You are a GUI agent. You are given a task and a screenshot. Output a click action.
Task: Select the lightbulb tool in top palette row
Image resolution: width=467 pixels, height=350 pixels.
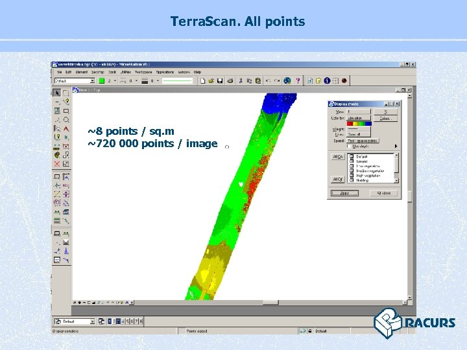point(66,102)
